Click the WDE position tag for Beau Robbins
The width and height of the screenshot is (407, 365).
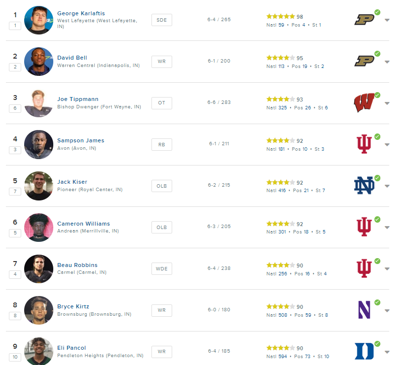click(162, 269)
